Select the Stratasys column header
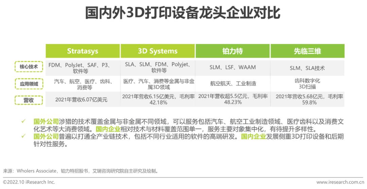 pyautogui.click(x=83, y=51)
